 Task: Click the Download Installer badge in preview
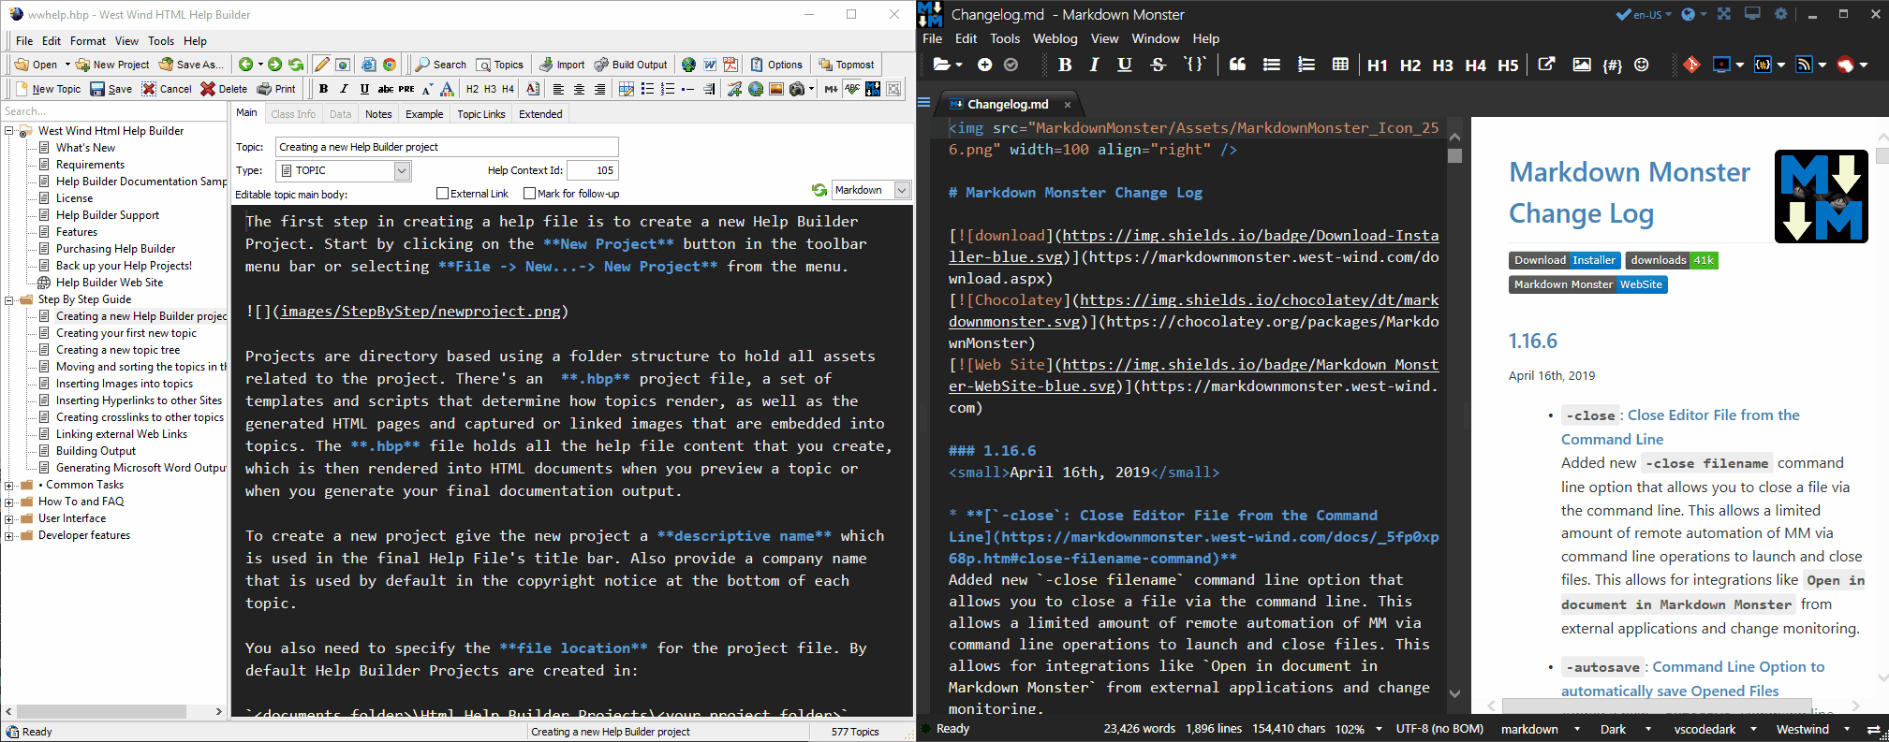coord(1564,260)
